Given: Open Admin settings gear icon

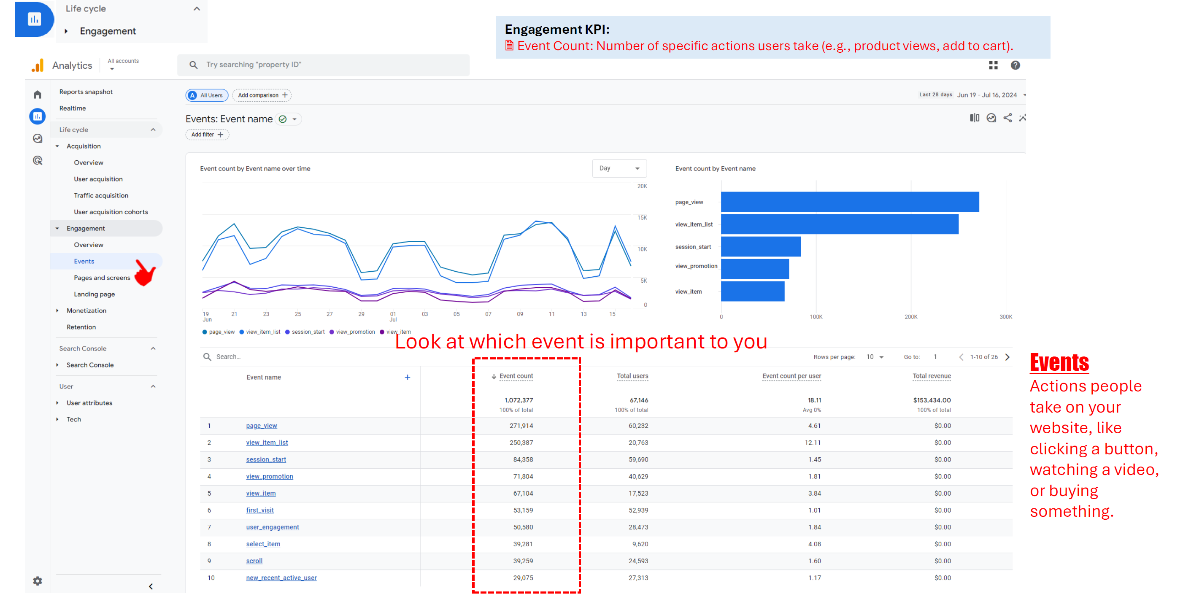Looking at the screenshot, I should (x=38, y=581).
